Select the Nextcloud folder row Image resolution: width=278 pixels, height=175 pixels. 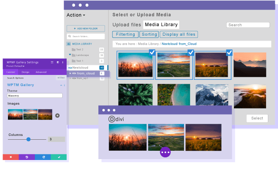click(x=87, y=67)
